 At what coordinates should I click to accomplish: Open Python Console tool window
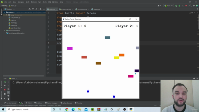[66, 103]
